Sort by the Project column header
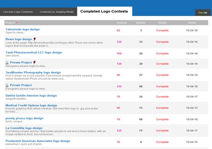 10,23
